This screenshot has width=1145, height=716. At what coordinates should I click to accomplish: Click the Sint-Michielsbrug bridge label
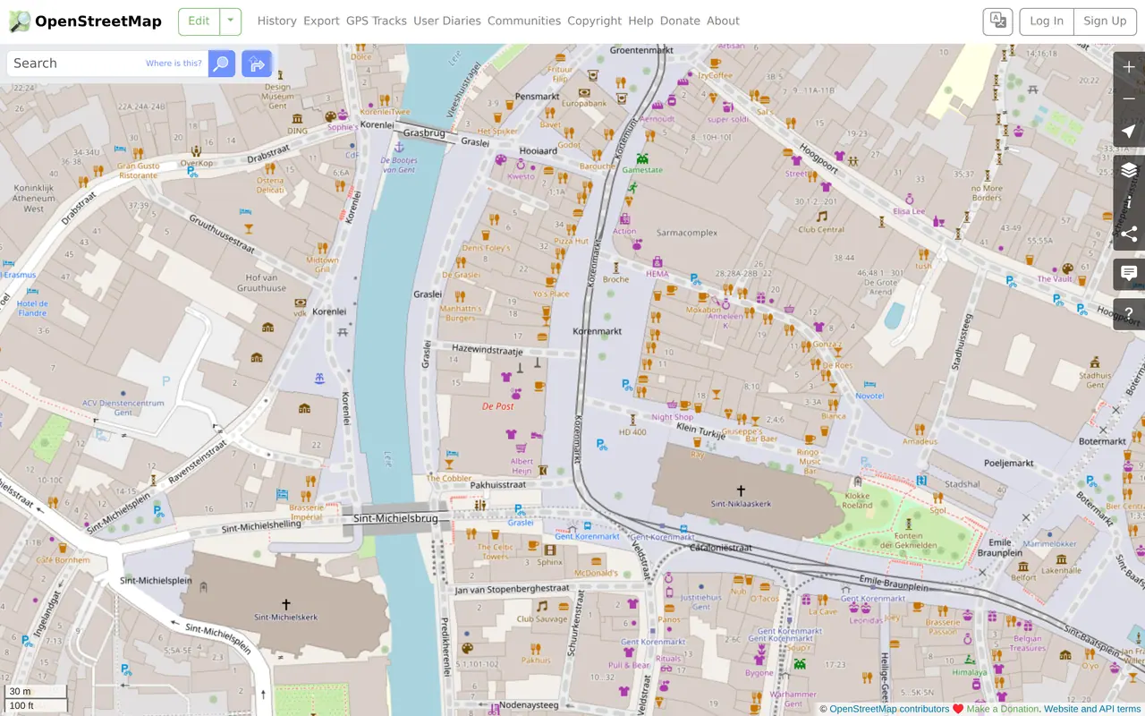(395, 518)
